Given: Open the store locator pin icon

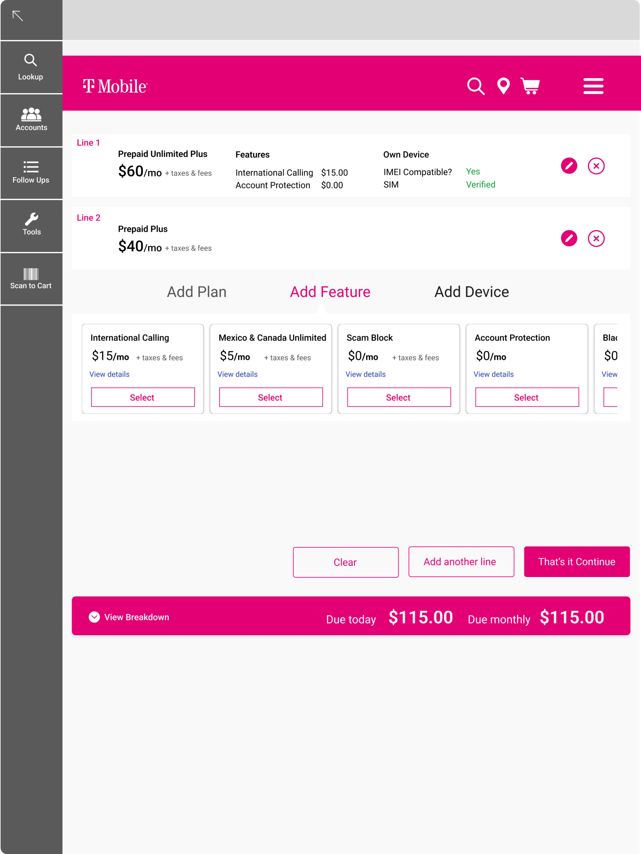Looking at the screenshot, I should tap(503, 86).
